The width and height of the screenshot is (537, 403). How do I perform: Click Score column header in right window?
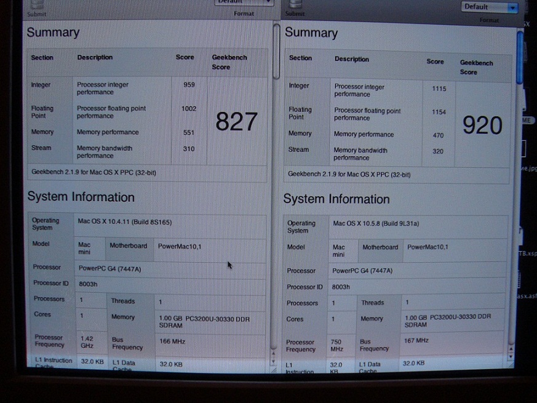coord(435,62)
